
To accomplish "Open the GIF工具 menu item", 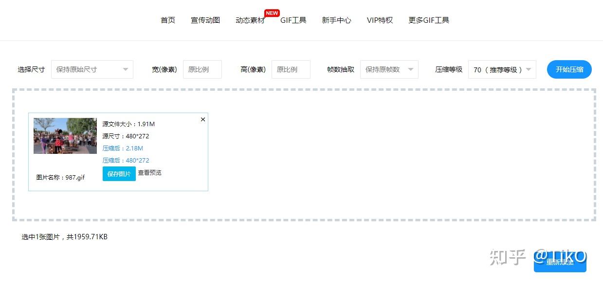I will (x=293, y=20).
